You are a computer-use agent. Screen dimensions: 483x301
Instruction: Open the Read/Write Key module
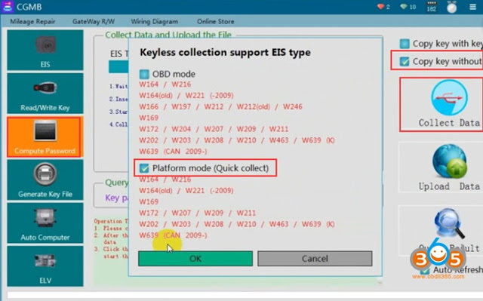tap(45, 94)
